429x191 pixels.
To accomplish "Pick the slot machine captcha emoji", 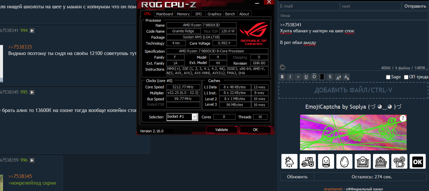I will pos(381,162).
